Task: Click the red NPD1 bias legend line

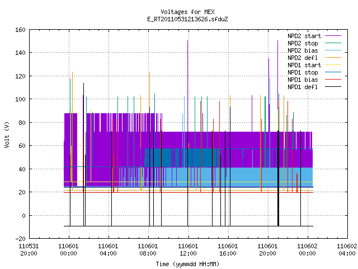Action: [x=333, y=80]
